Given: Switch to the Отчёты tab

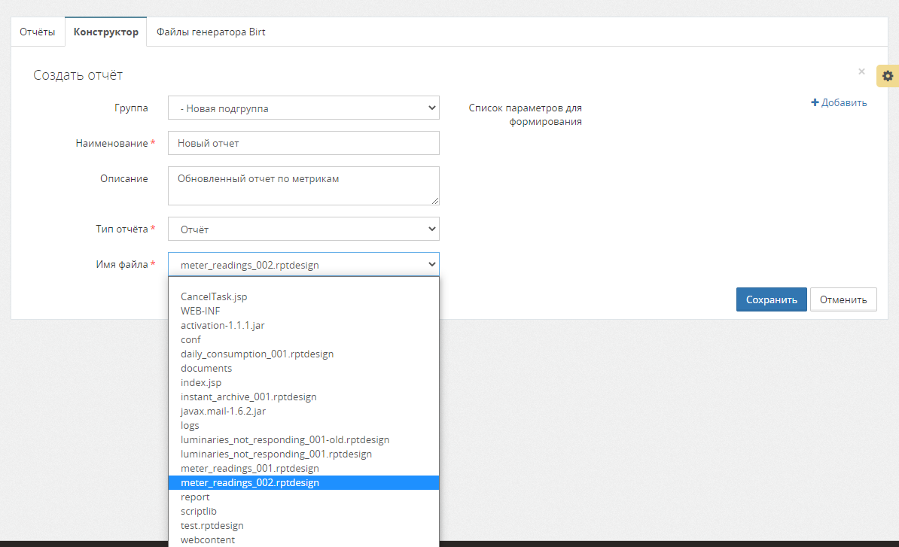Looking at the screenshot, I should point(38,32).
